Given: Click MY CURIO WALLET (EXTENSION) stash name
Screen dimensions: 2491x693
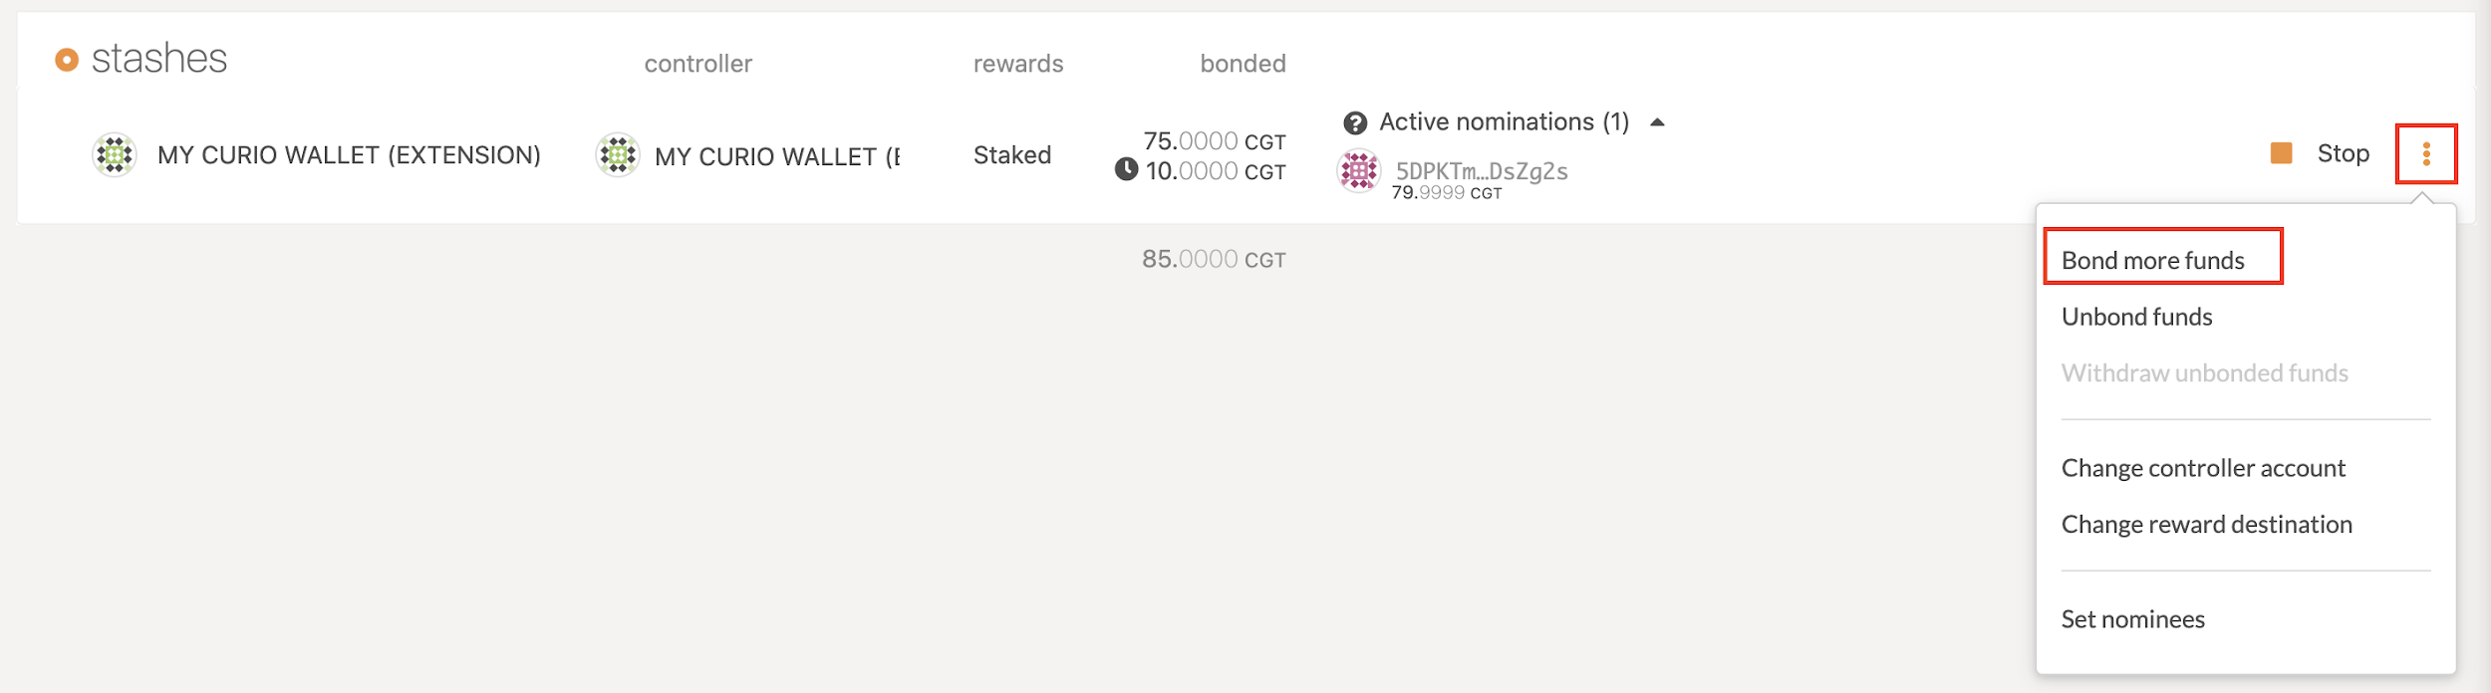Looking at the screenshot, I should [x=349, y=155].
